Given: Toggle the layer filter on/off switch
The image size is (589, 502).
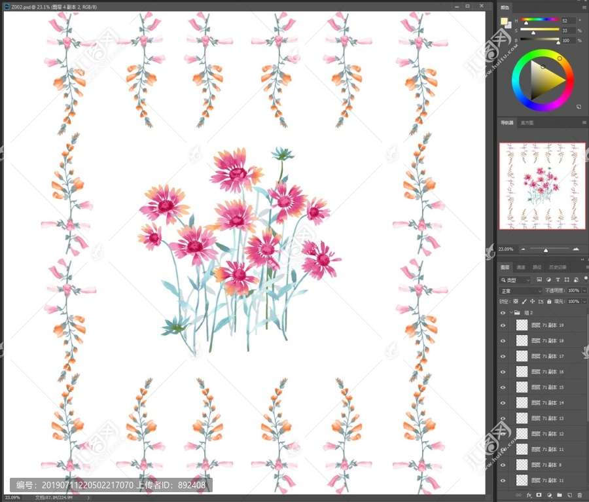Looking at the screenshot, I should pyautogui.click(x=586, y=279).
